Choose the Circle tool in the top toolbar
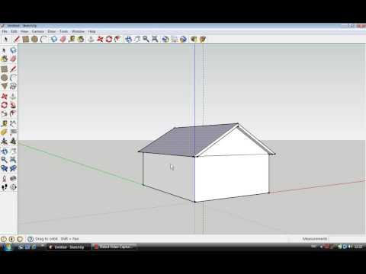Screen dimensions: 366x274 coord(35,39)
